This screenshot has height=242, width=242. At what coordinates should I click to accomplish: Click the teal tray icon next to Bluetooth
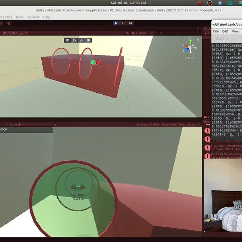[230, 3]
